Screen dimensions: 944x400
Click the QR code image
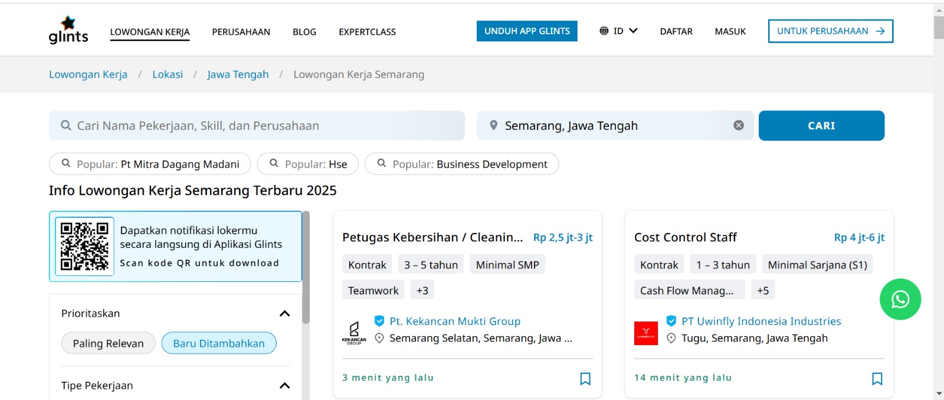coord(85,247)
